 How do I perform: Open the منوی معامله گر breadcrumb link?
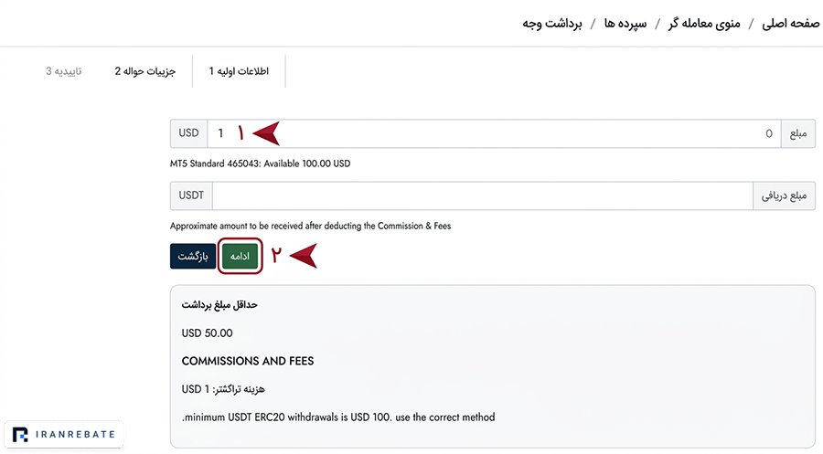704,24
